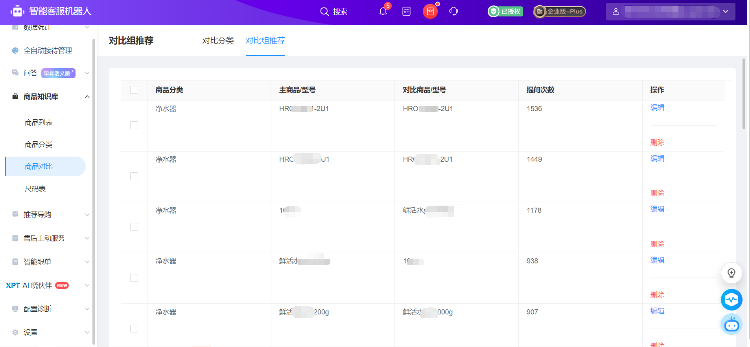750x347 pixels.
Task: Click the 售后主动服务 sidebar icon
Action: click(15, 238)
